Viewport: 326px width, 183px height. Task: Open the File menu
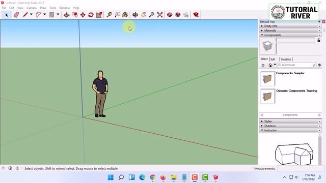pos(4,8)
